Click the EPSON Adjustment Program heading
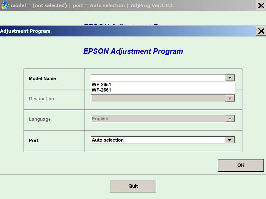Image resolution: width=266 pixels, height=199 pixels. [x=133, y=51]
